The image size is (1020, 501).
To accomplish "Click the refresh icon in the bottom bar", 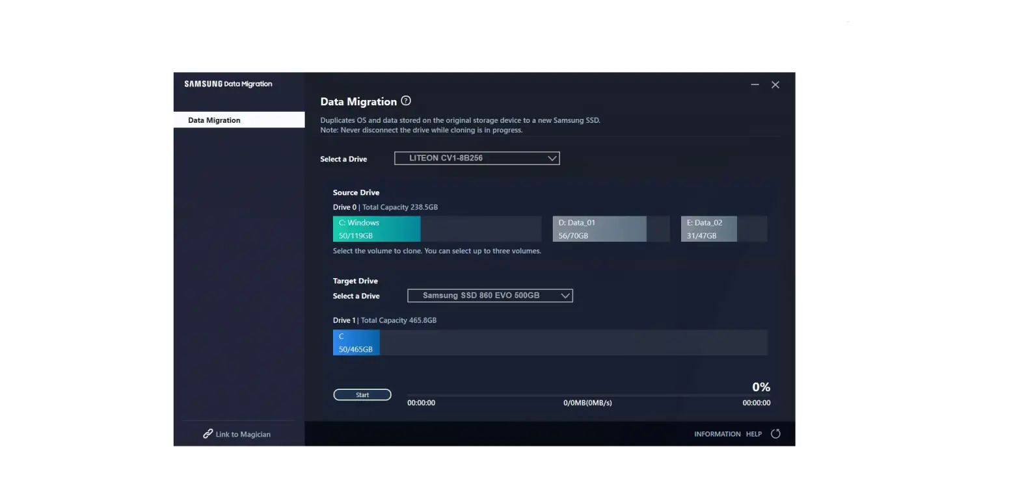I will pyautogui.click(x=775, y=434).
